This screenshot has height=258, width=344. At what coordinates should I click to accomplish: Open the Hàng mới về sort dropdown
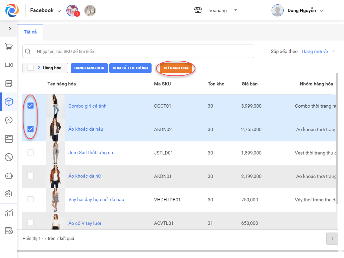(318, 51)
